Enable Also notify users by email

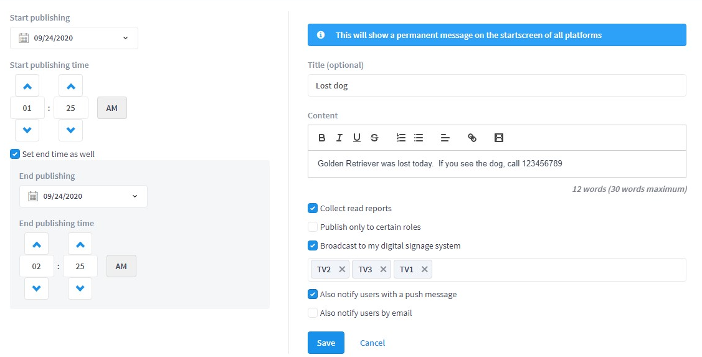313,313
